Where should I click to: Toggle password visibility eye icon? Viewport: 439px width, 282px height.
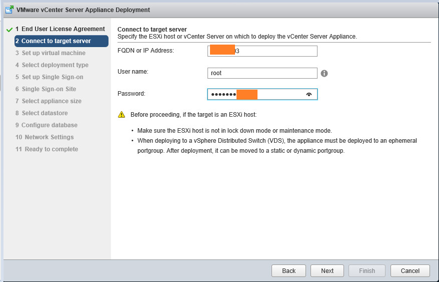309,95
